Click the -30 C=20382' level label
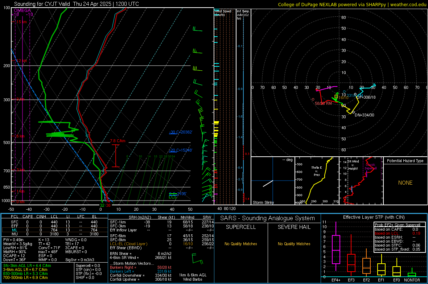This screenshot has height=284, width=428. click(181, 132)
